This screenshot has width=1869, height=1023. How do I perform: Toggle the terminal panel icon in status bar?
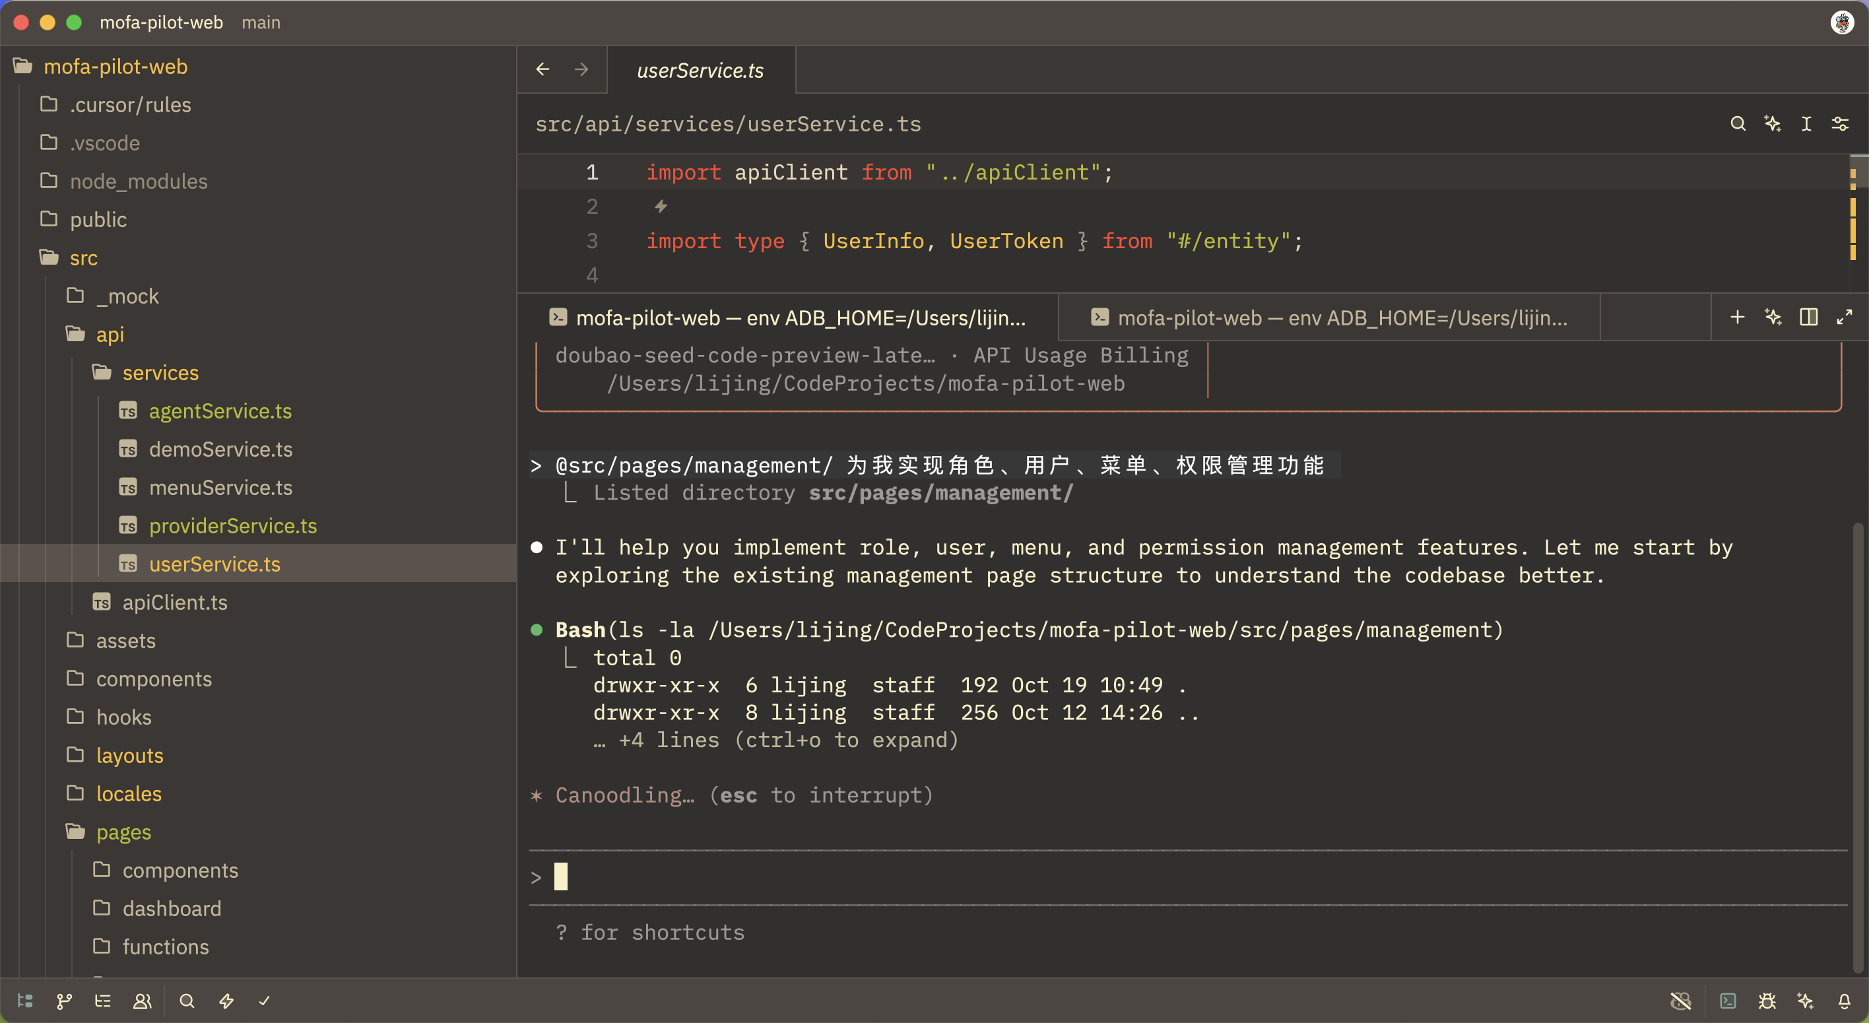1728,1001
